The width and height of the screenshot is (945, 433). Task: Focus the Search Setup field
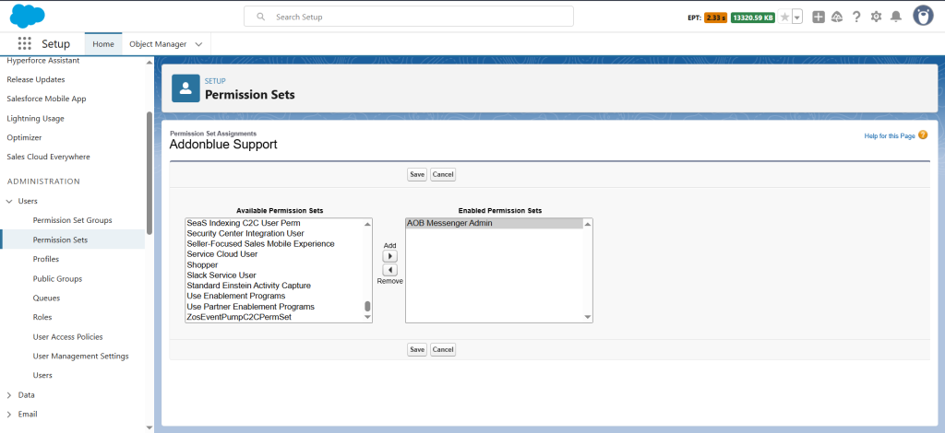(409, 17)
